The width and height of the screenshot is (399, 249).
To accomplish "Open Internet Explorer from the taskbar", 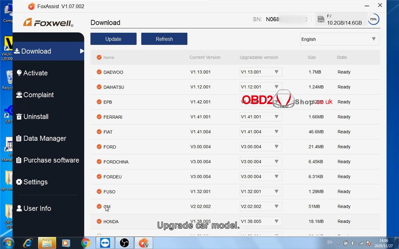I will pyautogui.click(x=28, y=242).
